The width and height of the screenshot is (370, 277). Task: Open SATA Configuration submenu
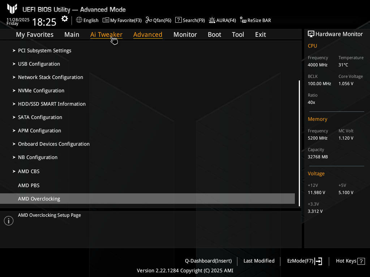(40, 117)
